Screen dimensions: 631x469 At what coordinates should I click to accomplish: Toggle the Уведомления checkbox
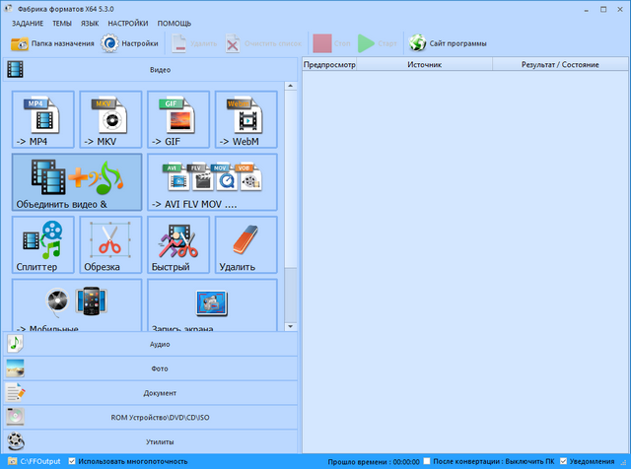[x=562, y=461]
